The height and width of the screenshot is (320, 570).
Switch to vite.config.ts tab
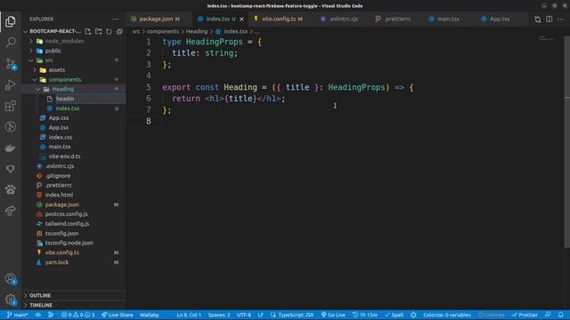click(279, 19)
